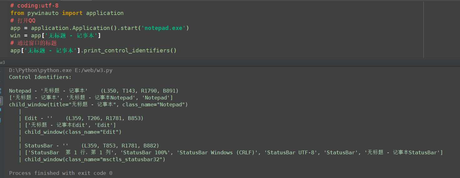Viewport: 460px width, 178px height.
Task: Click the divider between editor and console
Action: click(x=230, y=58)
